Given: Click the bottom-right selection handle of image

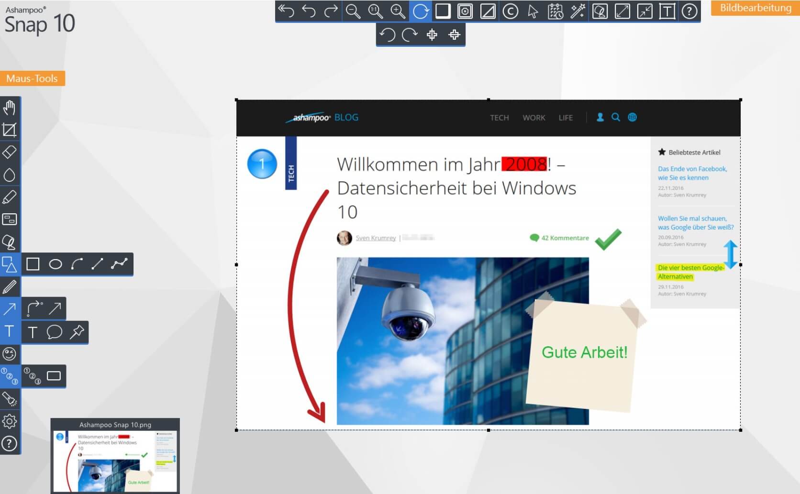Looking at the screenshot, I should click(x=741, y=430).
